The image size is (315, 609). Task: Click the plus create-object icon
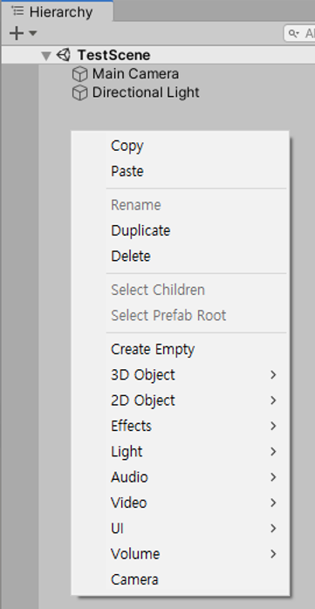(x=17, y=33)
